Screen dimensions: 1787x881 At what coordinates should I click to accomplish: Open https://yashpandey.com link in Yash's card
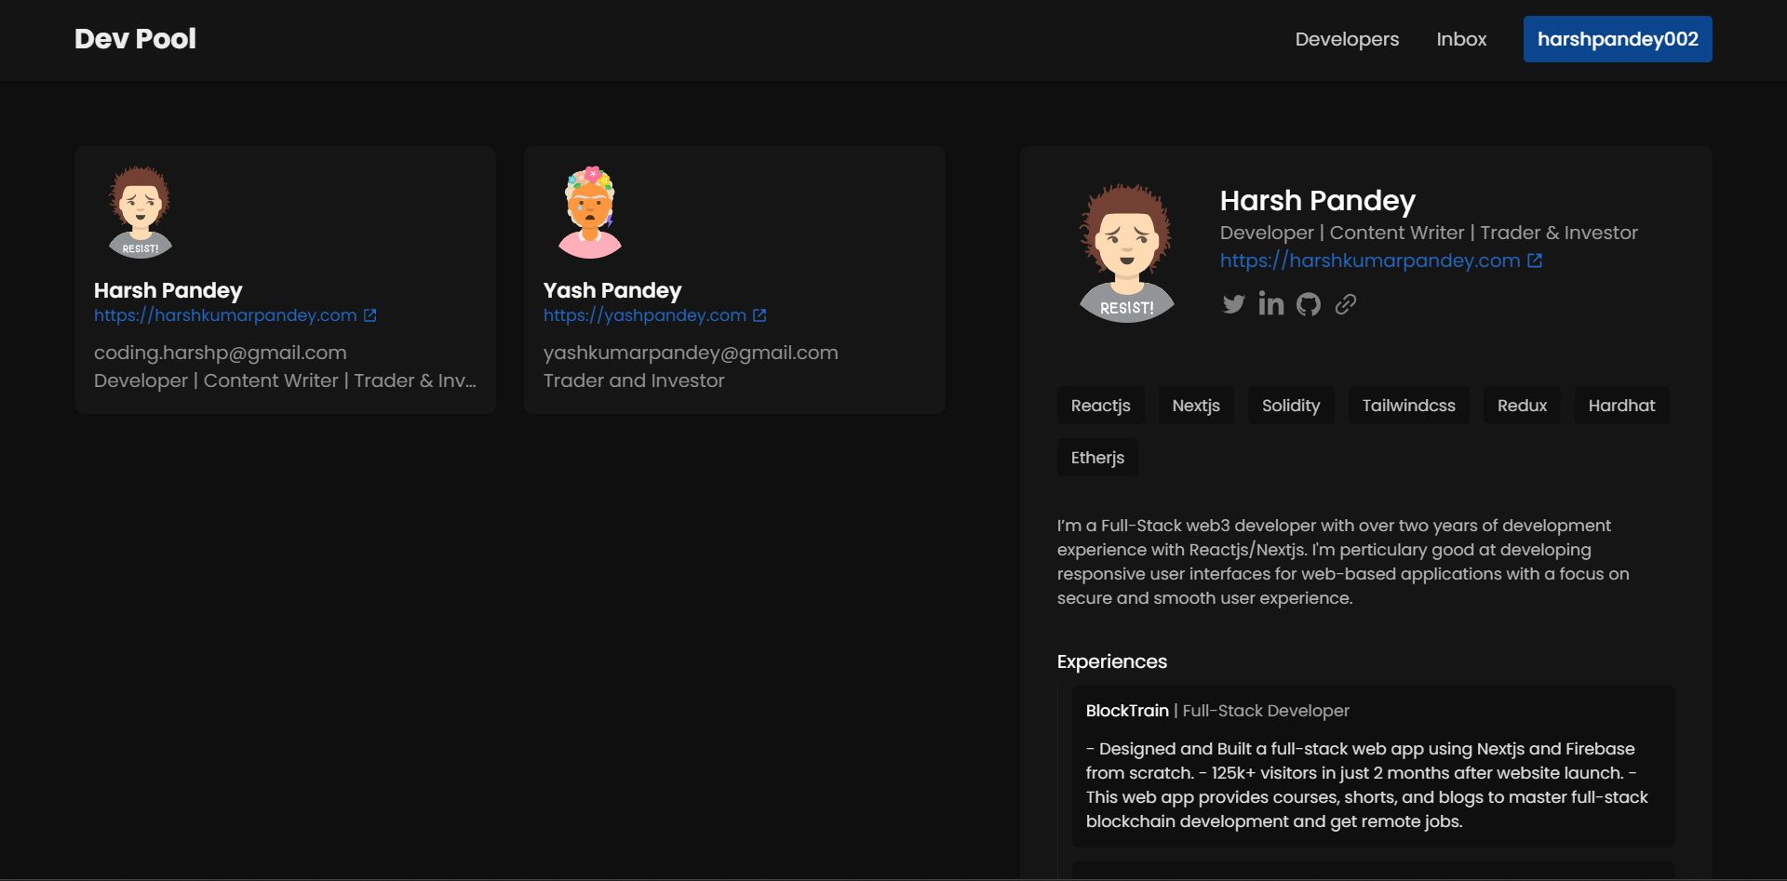pyautogui.click(x=645, y=315)
